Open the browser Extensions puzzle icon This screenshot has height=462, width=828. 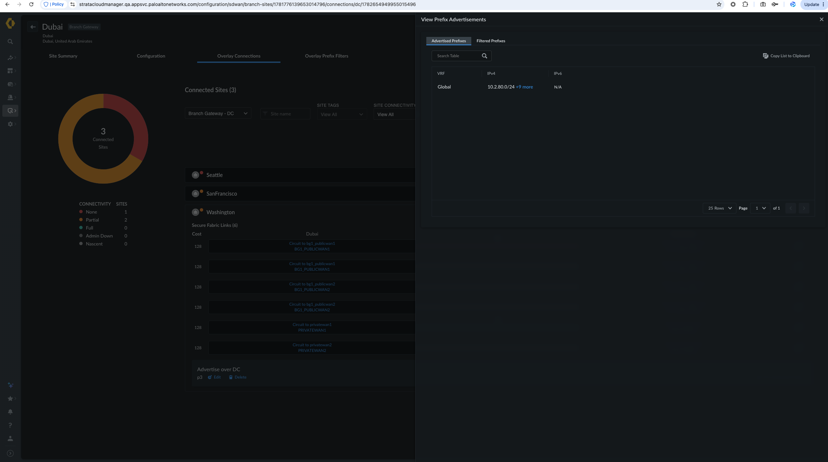745,4
